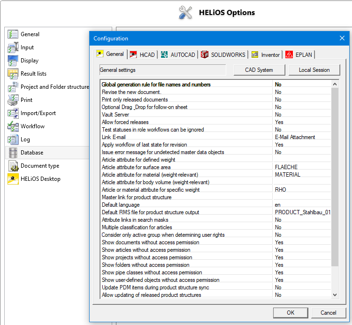352x325 pixels.
Task: Click the CAD System button
Action: pos(259,70)
